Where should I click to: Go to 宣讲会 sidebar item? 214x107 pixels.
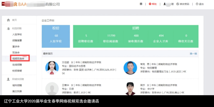[16, 46]
